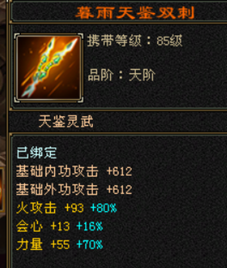Click the cyan +80% fire bonus

[104, 208]
